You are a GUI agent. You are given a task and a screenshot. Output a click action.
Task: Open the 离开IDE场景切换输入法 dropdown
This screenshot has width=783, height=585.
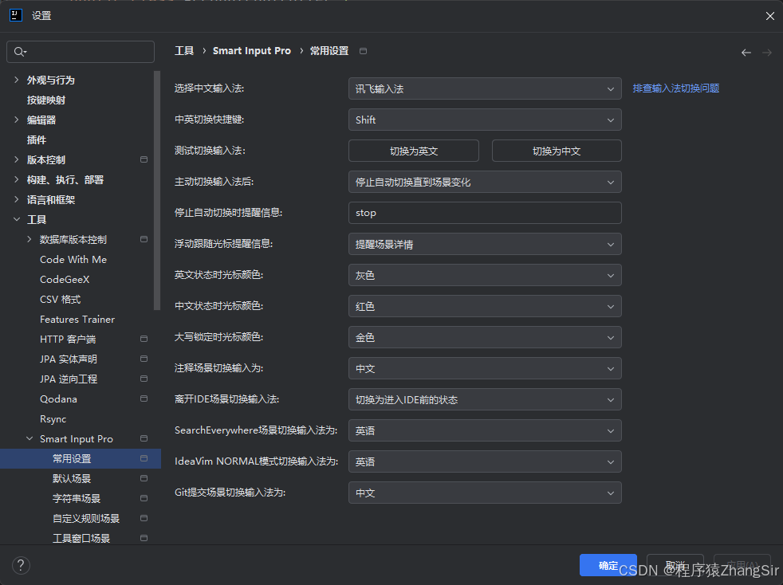[485, 400]
